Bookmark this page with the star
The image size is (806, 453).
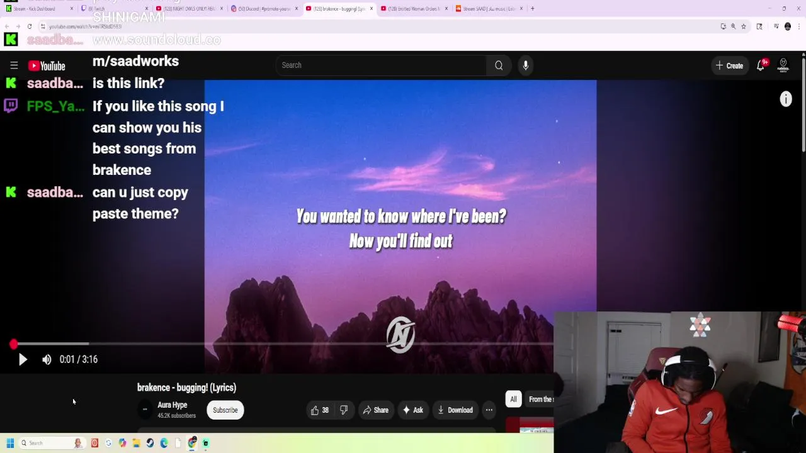(x=744, y=26)
